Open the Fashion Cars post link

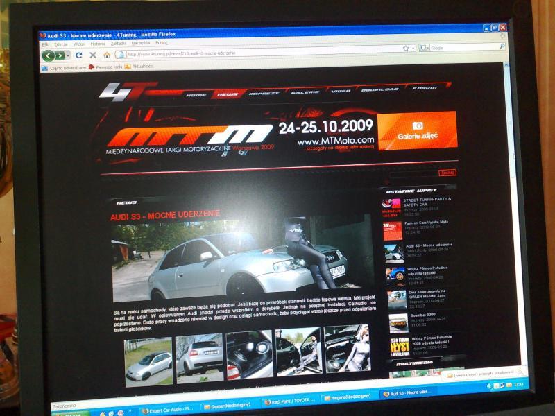tap(427, 223)
